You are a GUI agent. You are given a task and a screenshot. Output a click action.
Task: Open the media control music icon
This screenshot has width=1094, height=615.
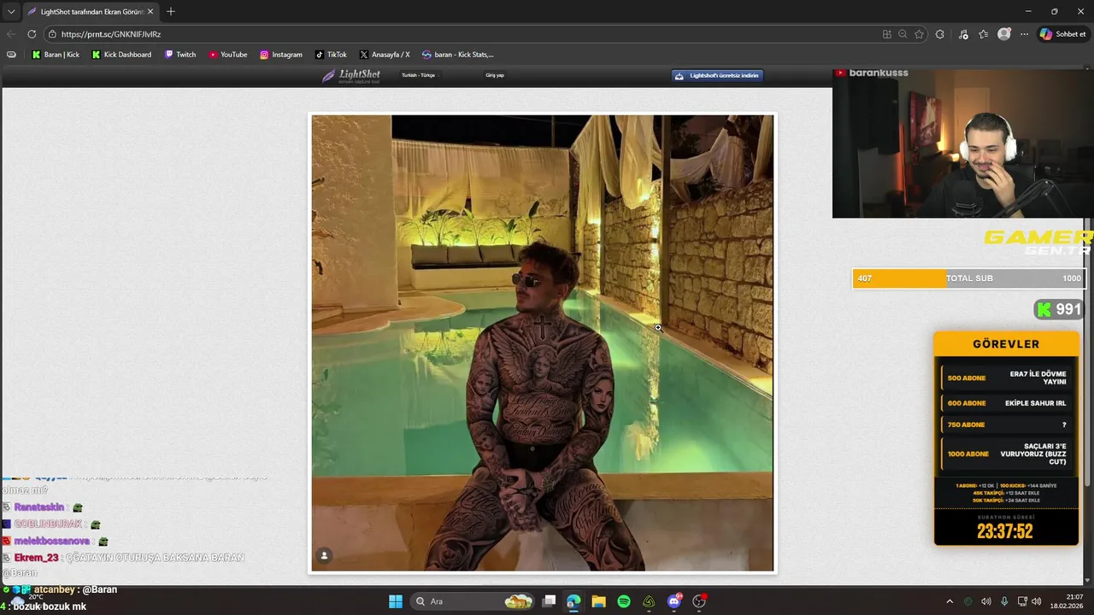(x=963, y=34)
